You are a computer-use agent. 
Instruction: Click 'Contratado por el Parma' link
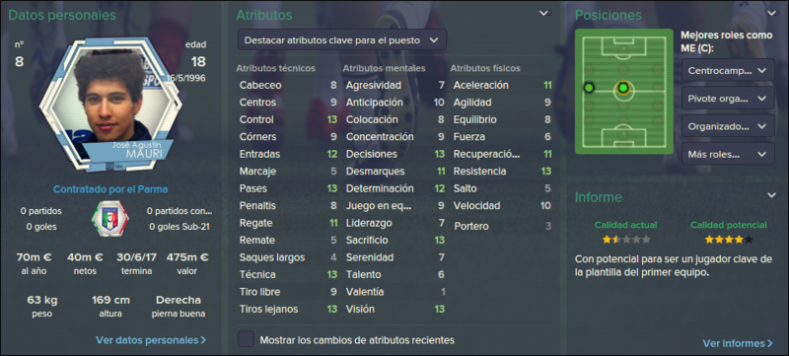point(110,189)
